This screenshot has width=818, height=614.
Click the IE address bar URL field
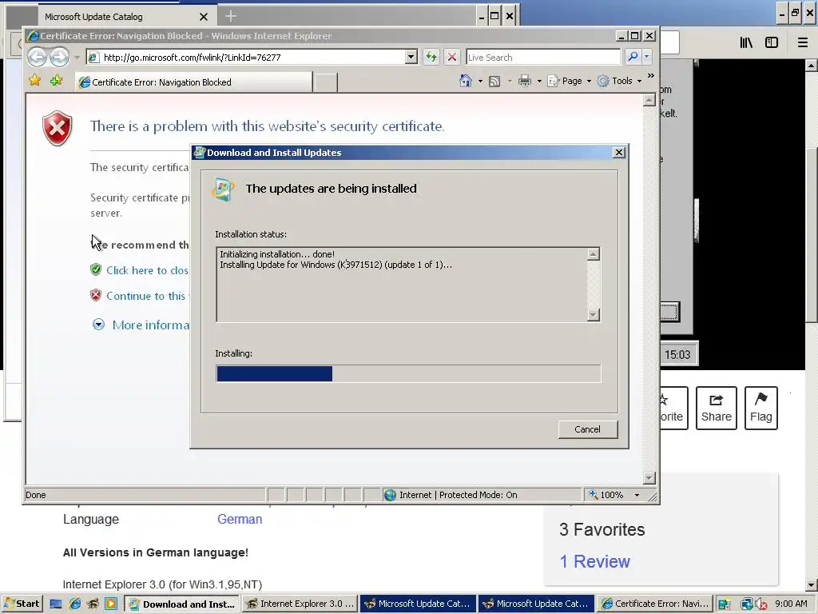(x=246, y=57)
